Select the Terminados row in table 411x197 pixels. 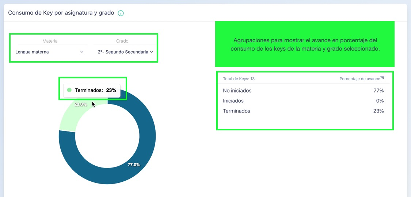(303, 111)
